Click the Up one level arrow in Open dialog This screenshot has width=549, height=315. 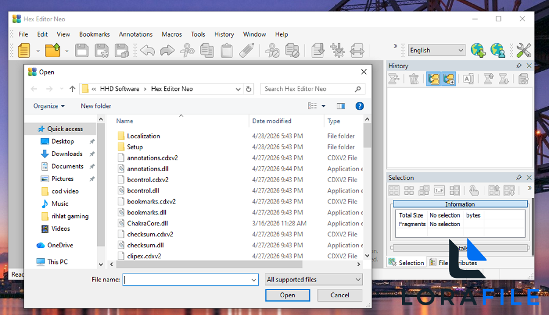pos(72,89)
